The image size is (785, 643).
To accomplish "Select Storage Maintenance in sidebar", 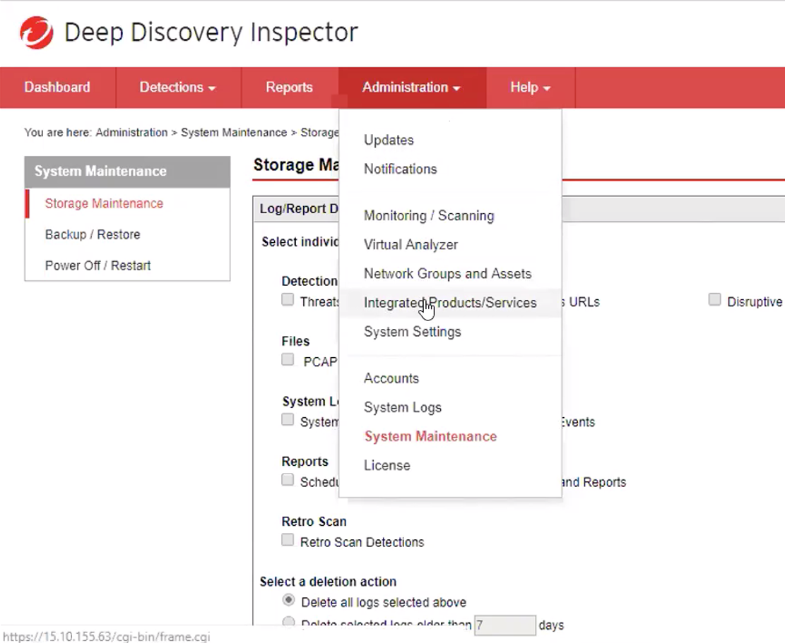I will [x=104, y=203].
